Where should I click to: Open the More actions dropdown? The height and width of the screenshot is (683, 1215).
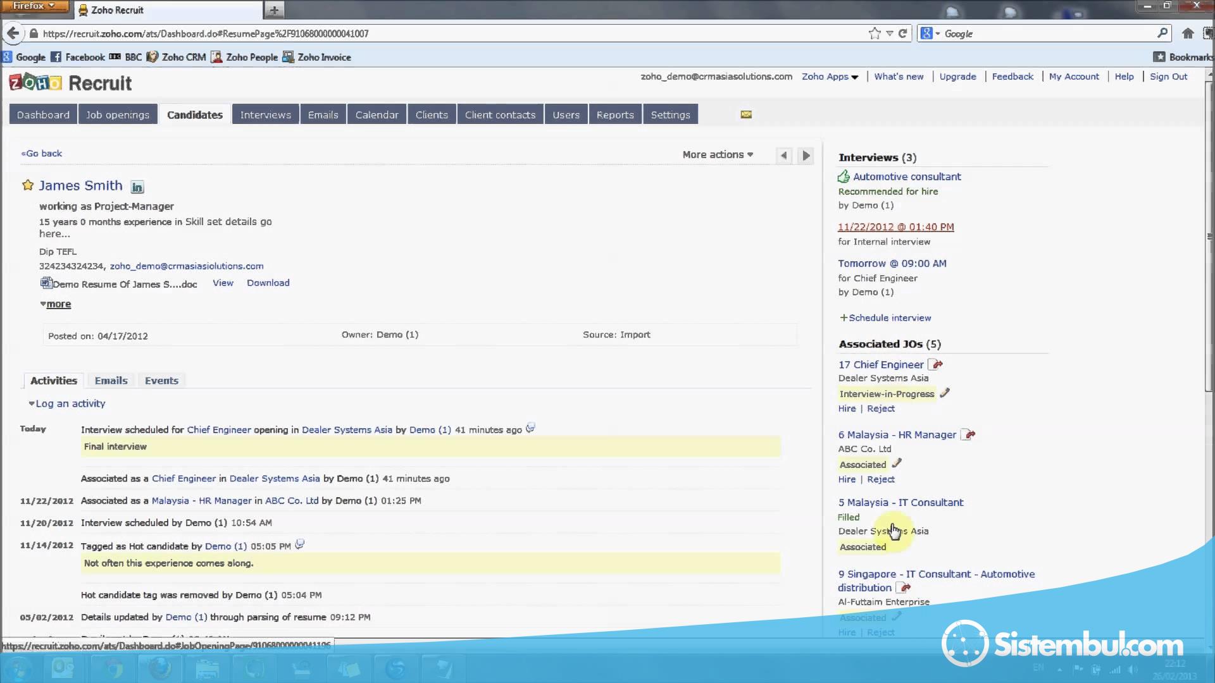tap(718, 154)
